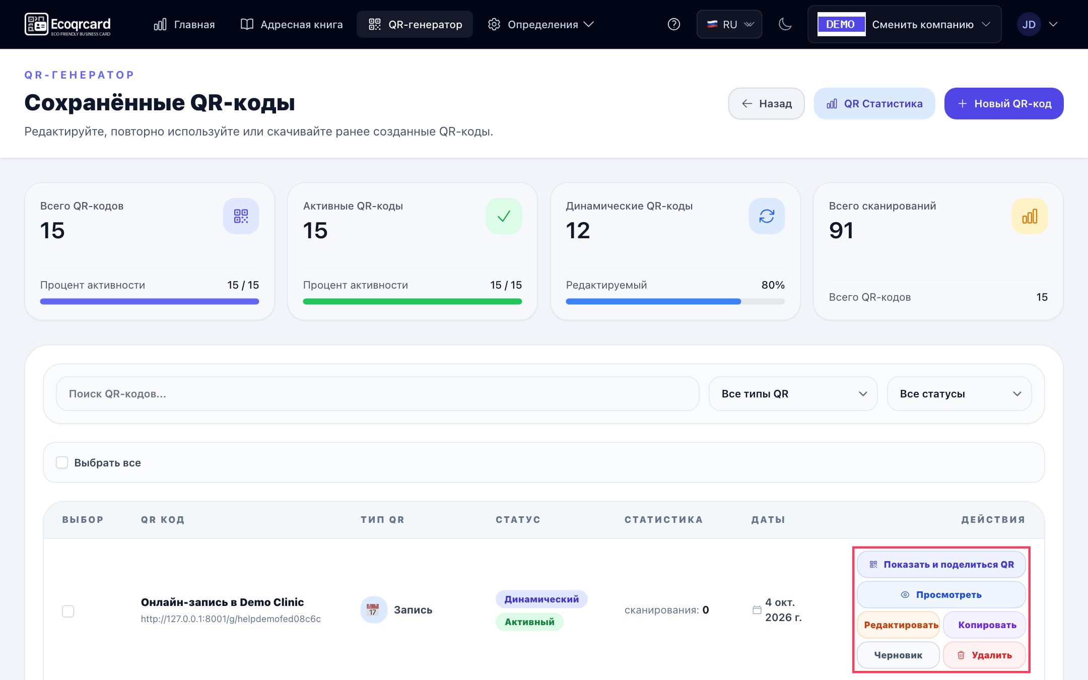Viewport: 1088px width, 680px height.
Task: Click the purple progress bar in the Всего QR-кодов card
Action: pos(150,302)
